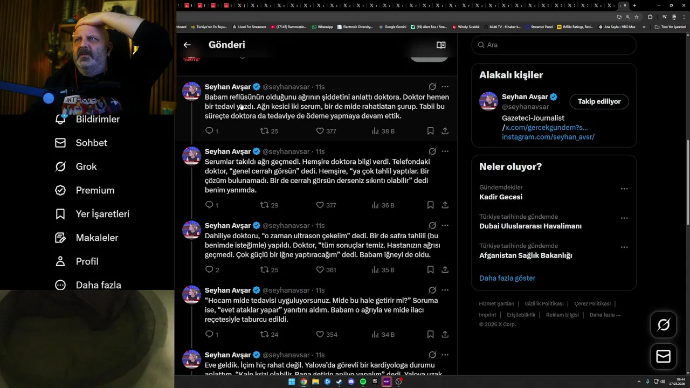Click the page vertical scrollbar
The width and height of the screenshot is (690, 388).
click(687, 183)
